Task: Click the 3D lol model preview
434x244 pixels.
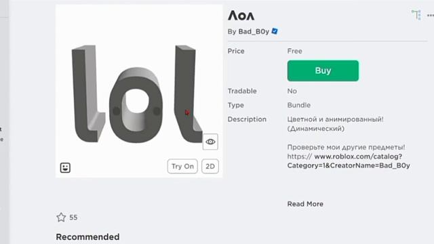Action: pos(137,94)
